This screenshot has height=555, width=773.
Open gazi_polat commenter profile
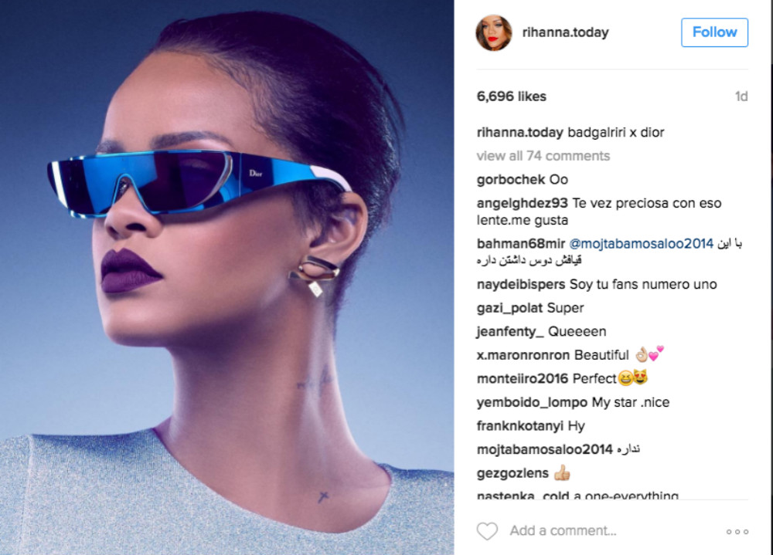click(x=509, y=308)
